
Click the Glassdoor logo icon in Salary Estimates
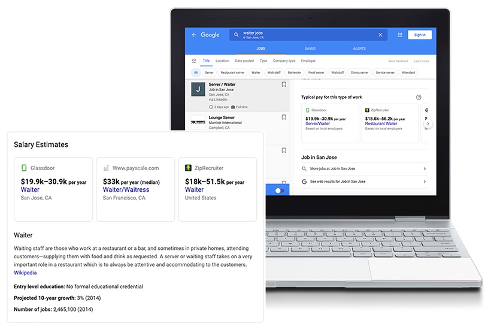point(24,168)
